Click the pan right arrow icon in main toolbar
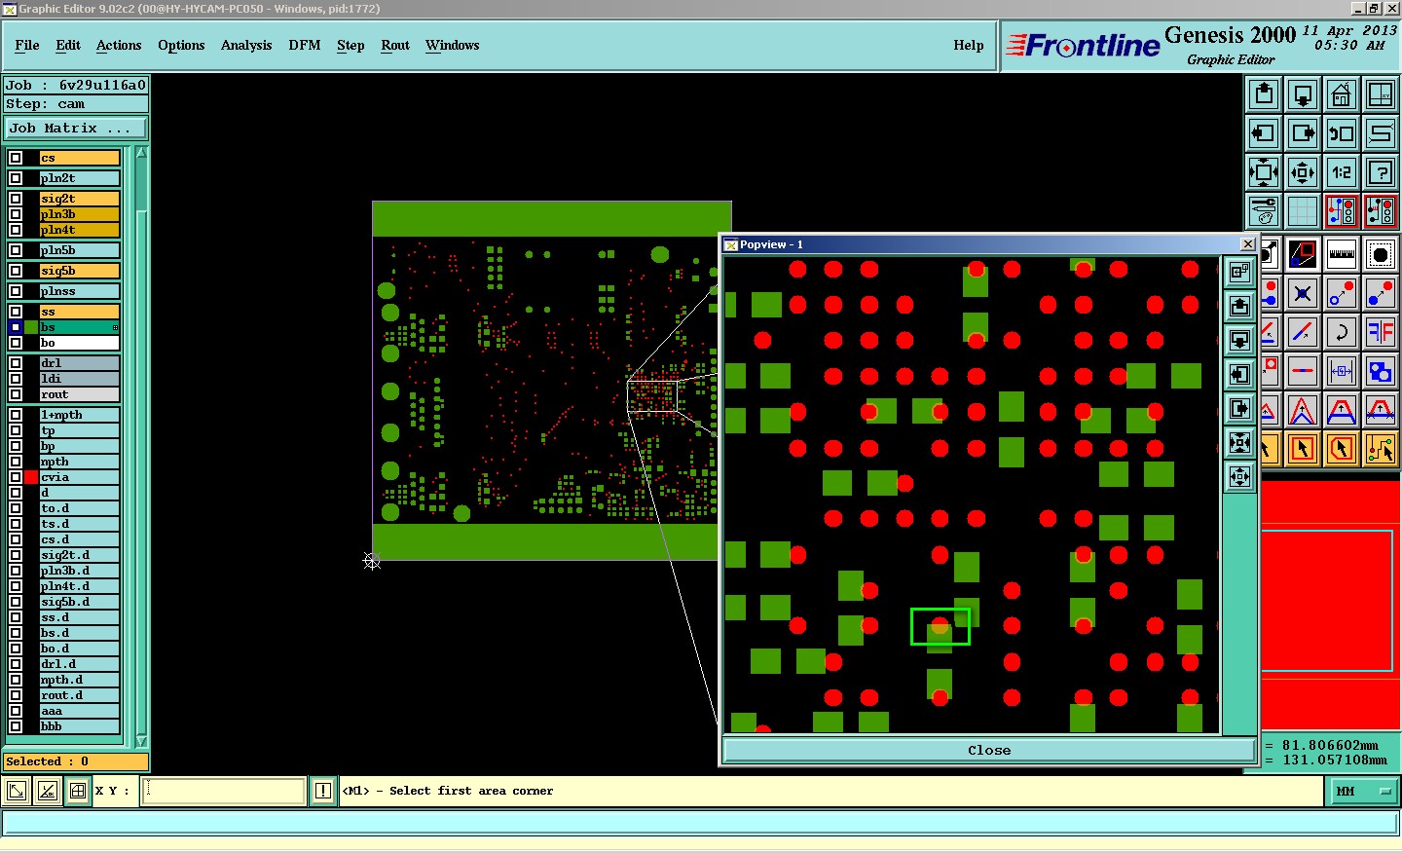The height and width of the screenshot is (853, 1402). 1303,133
